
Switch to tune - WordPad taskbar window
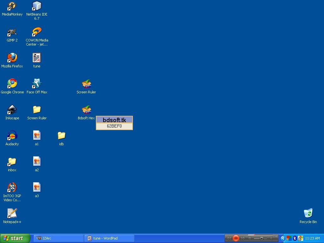pyautogui.click(x=109, y=238)
